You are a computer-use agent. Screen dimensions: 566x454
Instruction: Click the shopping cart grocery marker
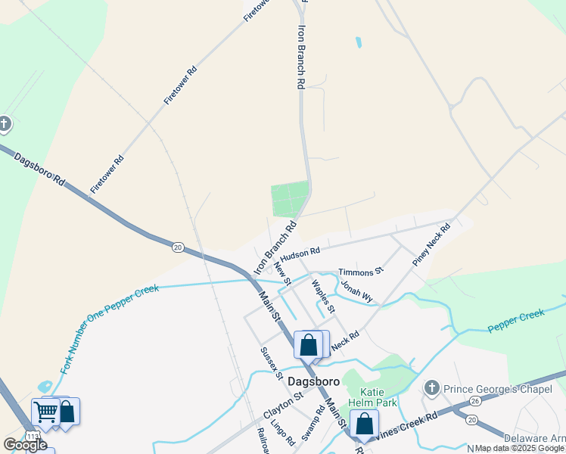pyautogui.click(x=45, y=412)
